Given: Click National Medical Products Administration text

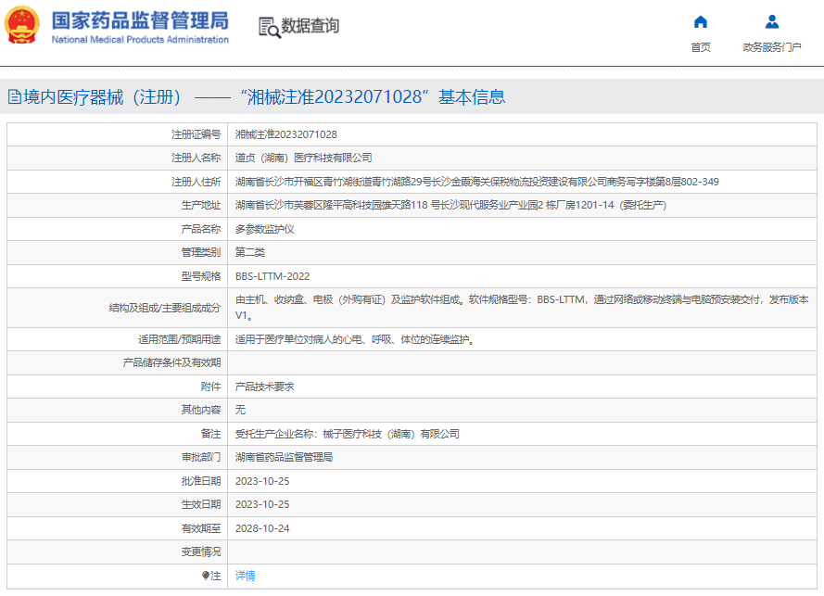Looking at the screenshot, I should (140, 40).
